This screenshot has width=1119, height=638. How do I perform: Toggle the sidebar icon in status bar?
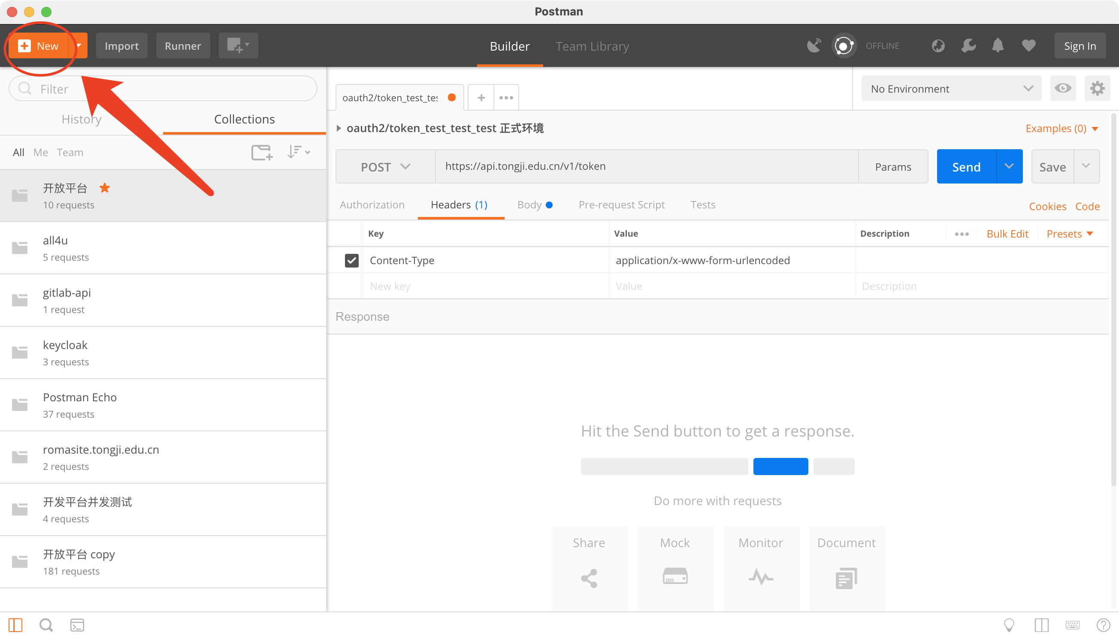[15, 625]
